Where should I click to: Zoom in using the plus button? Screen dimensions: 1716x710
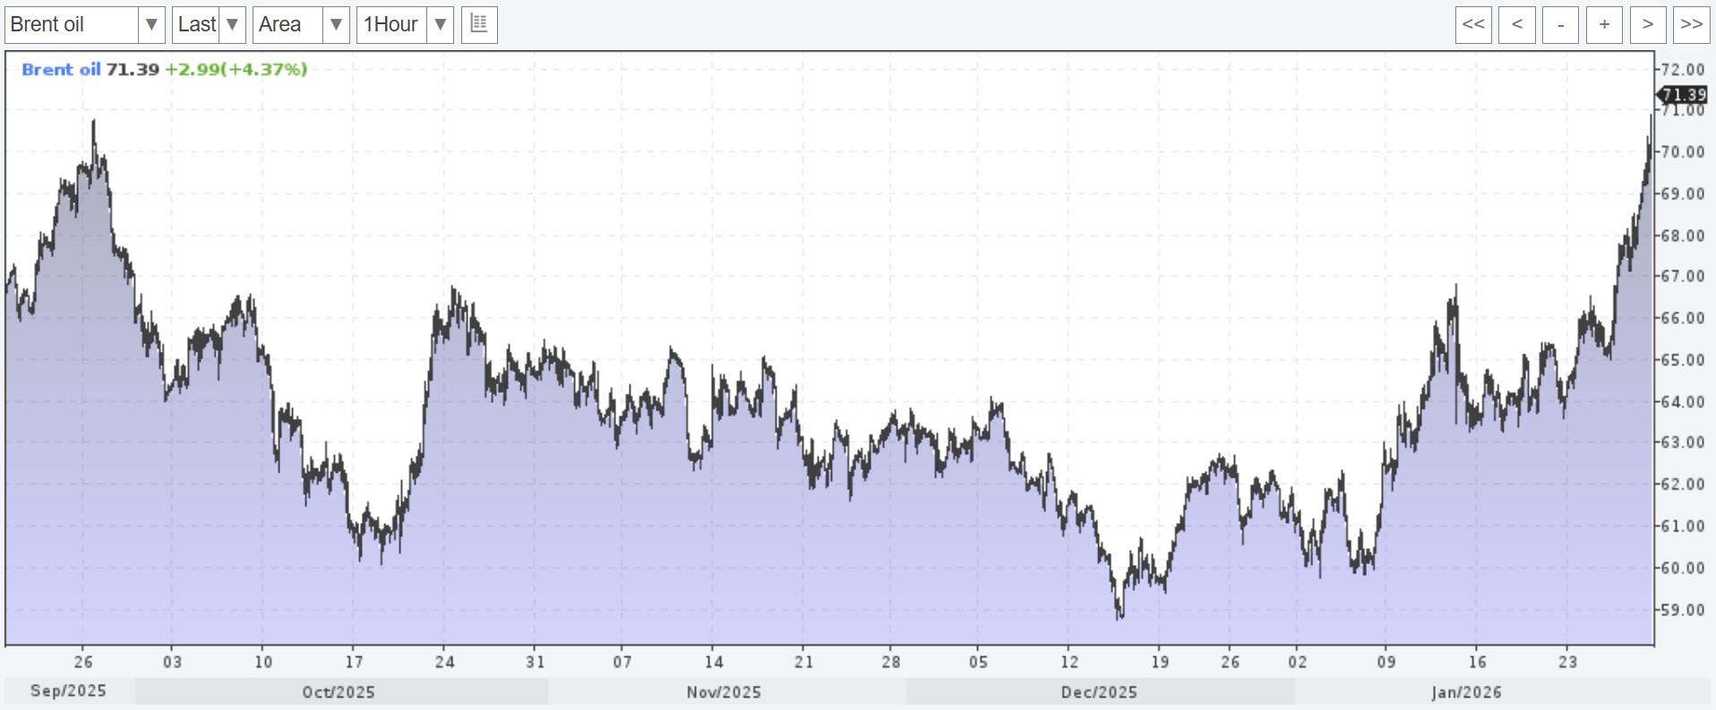(x=1604, y=24)
